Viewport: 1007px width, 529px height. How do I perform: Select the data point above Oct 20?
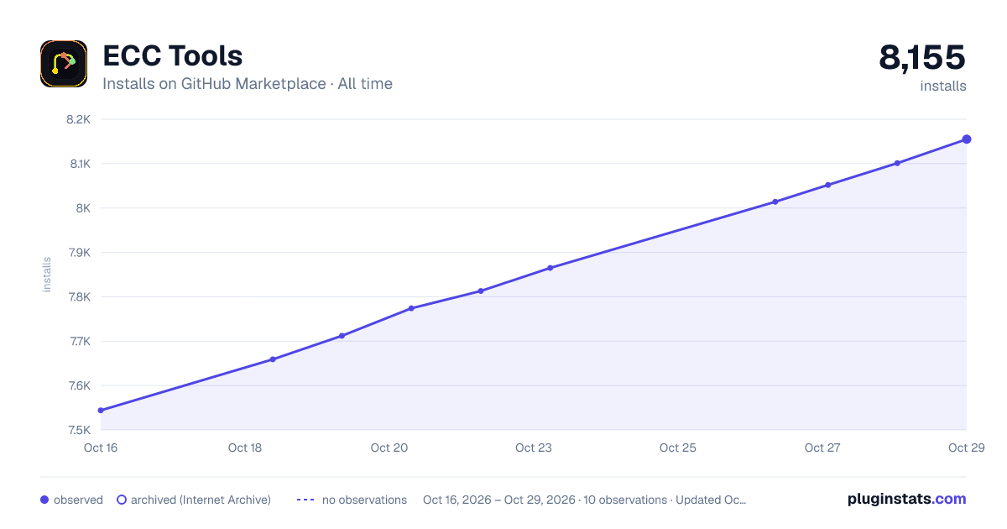tap(411, 308)
